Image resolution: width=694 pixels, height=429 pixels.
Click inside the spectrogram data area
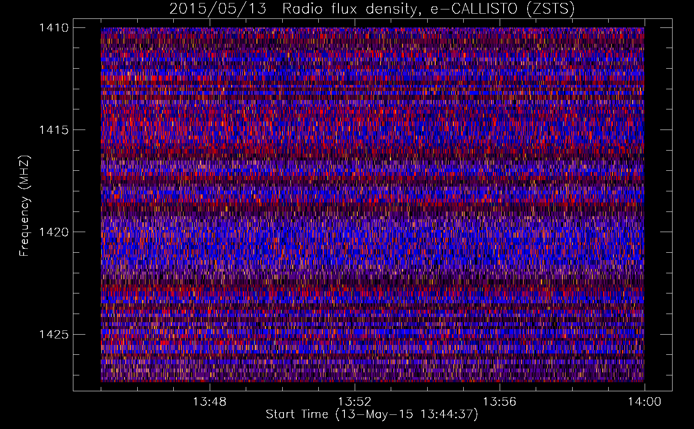(x=372, y=205)
